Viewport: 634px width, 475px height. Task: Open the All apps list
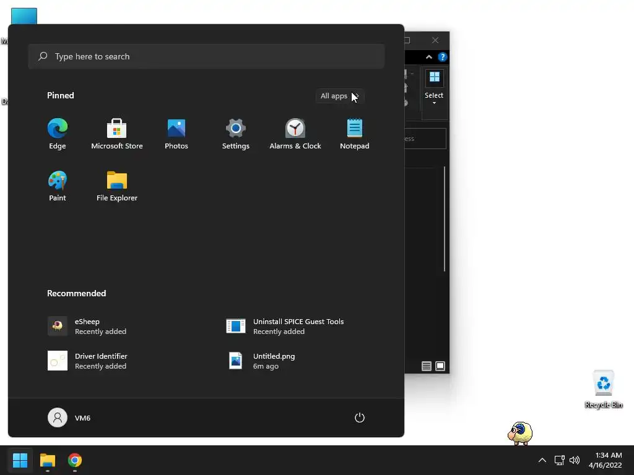(340, 96)
